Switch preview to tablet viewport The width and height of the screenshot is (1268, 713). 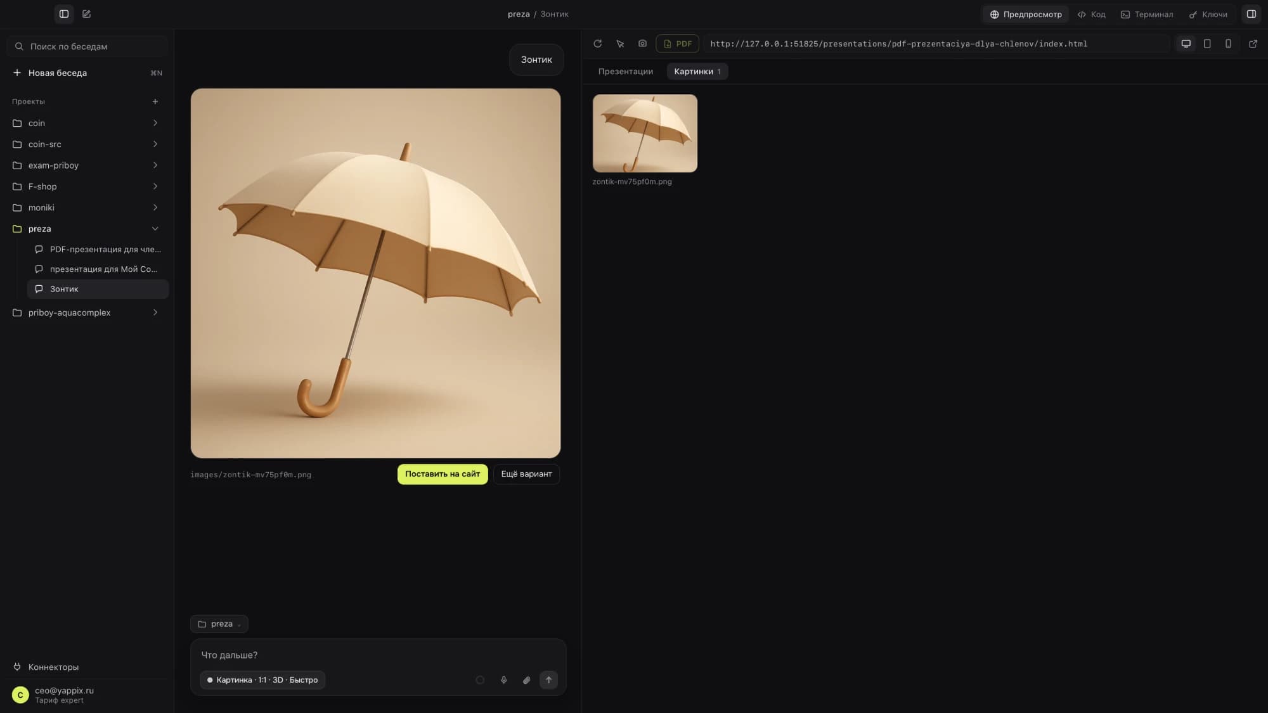click(1207, 44)
